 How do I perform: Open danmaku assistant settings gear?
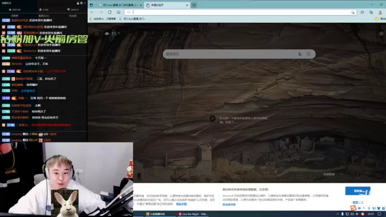(x=81, y=3)
